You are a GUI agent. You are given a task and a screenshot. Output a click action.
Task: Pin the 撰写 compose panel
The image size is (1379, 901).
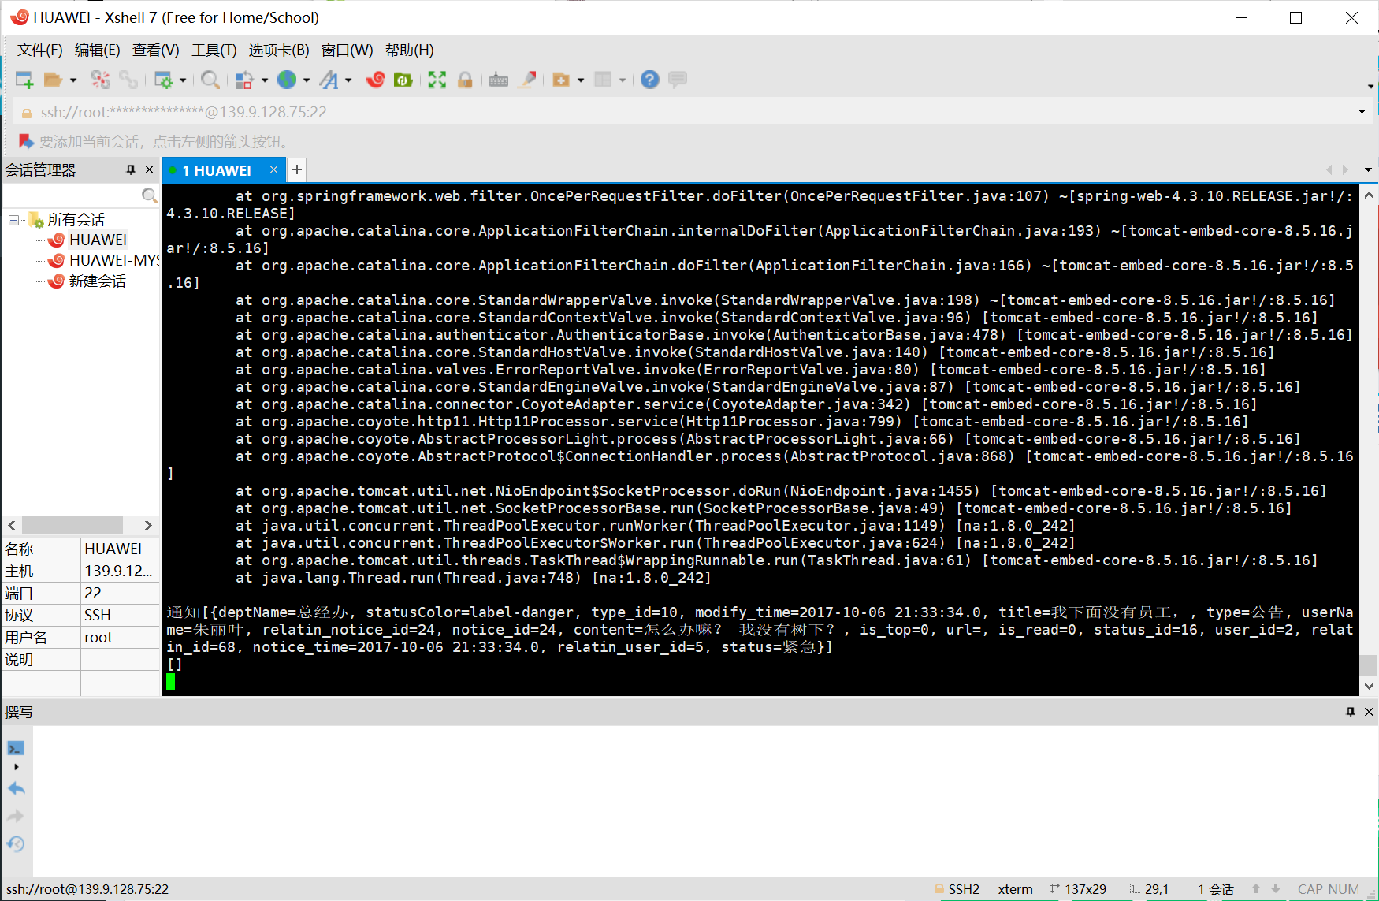coord(1351,712)
